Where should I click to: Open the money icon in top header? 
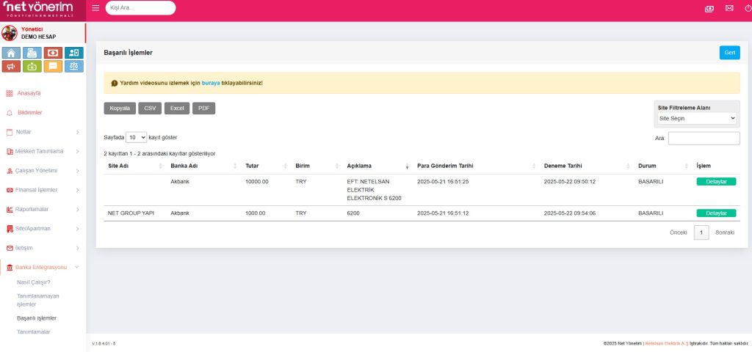[x=709, y=9]
